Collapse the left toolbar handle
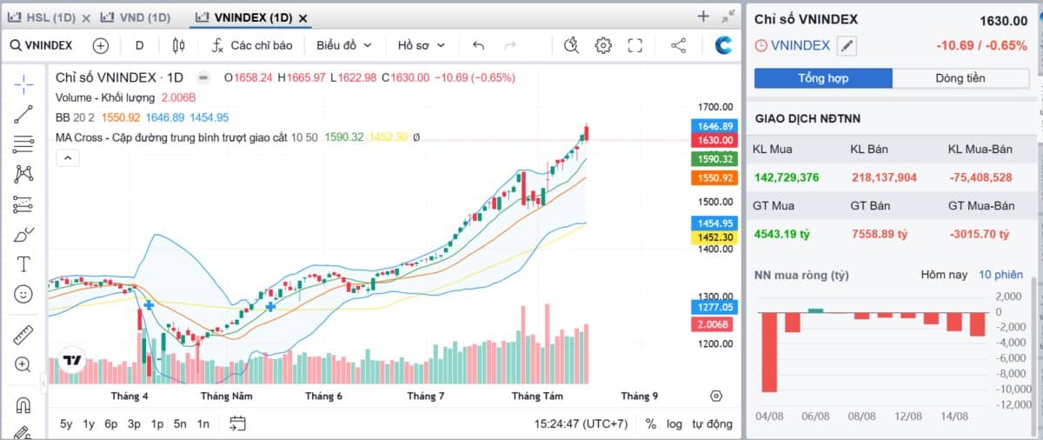The image size is (1043, 440). [x=45, y=383]
